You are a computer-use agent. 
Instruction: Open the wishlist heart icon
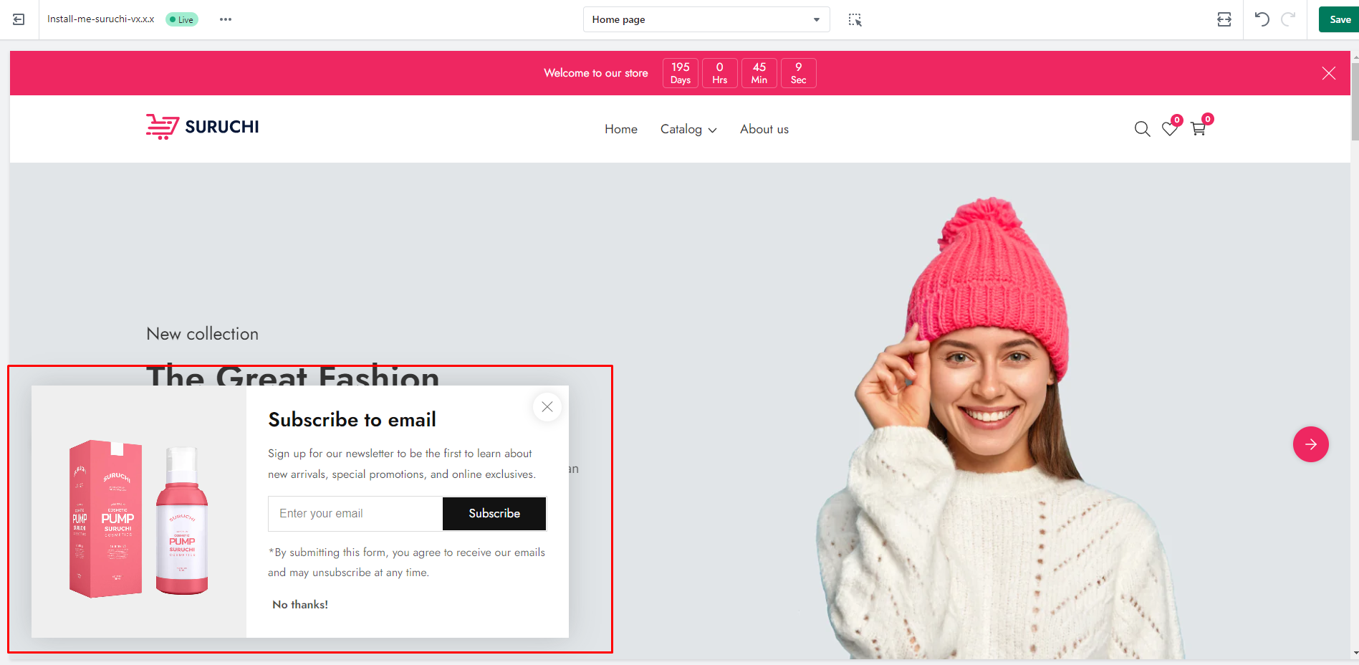point(1170,129)
